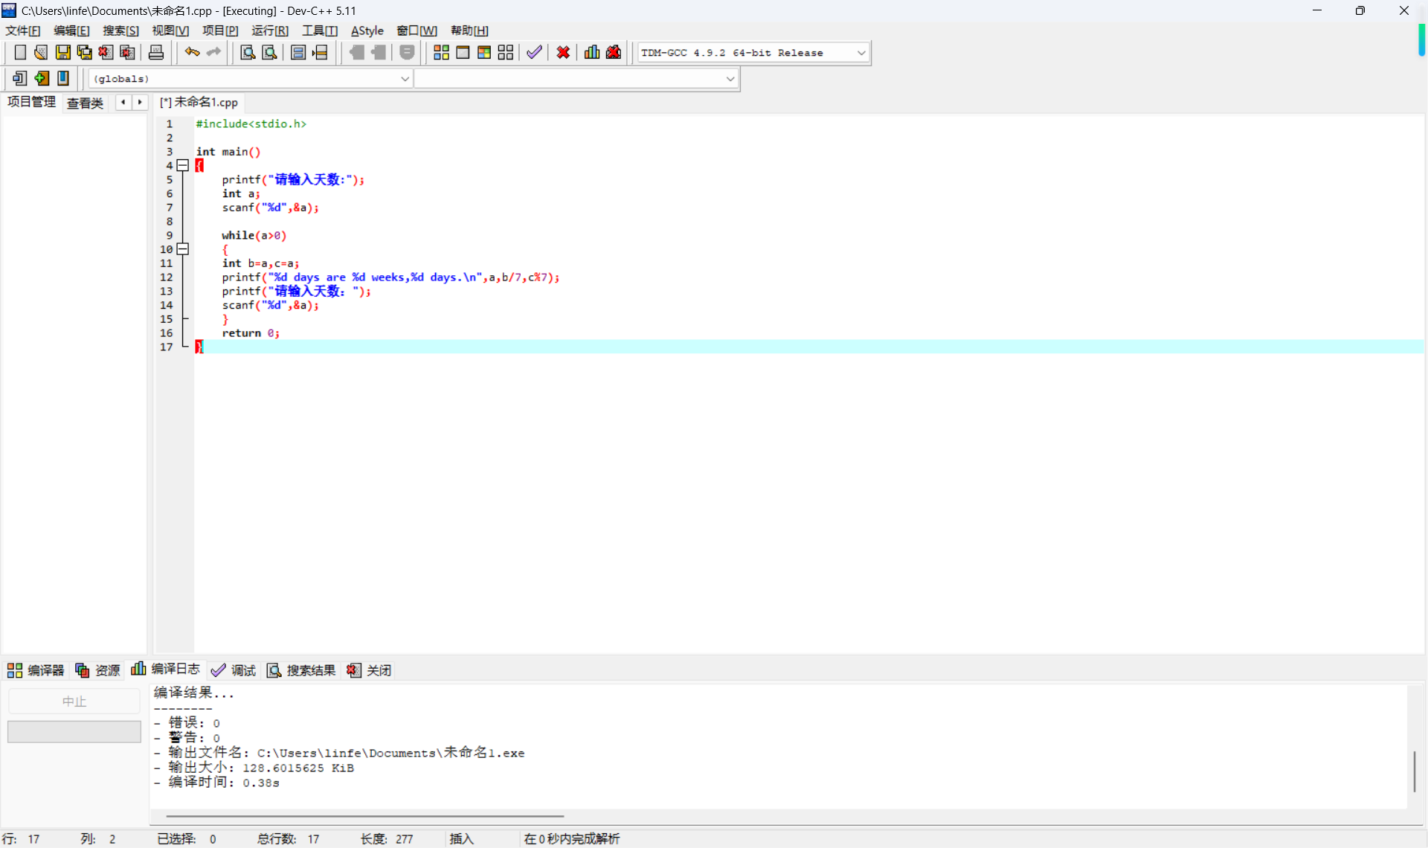1428x848 pixels.
Task: Click the Save file icon
Action: [x=63, y=52]
